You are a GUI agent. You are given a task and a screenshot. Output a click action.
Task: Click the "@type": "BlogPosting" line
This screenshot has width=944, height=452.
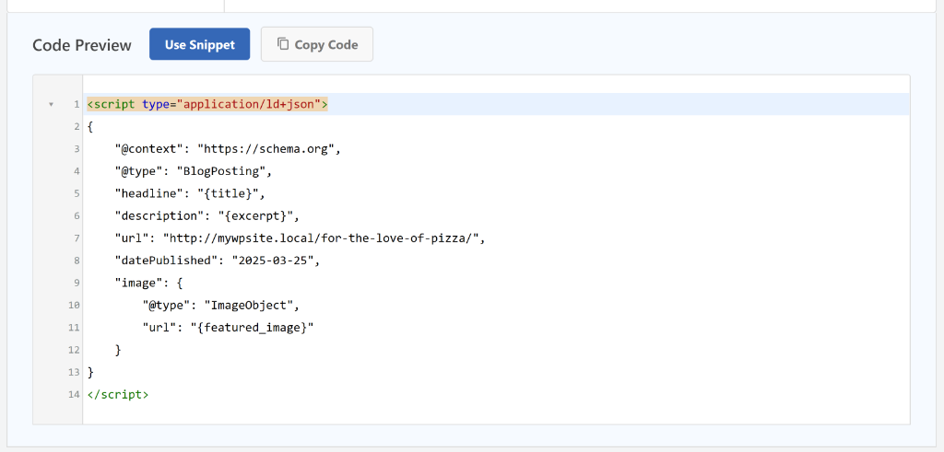point(194,170)
